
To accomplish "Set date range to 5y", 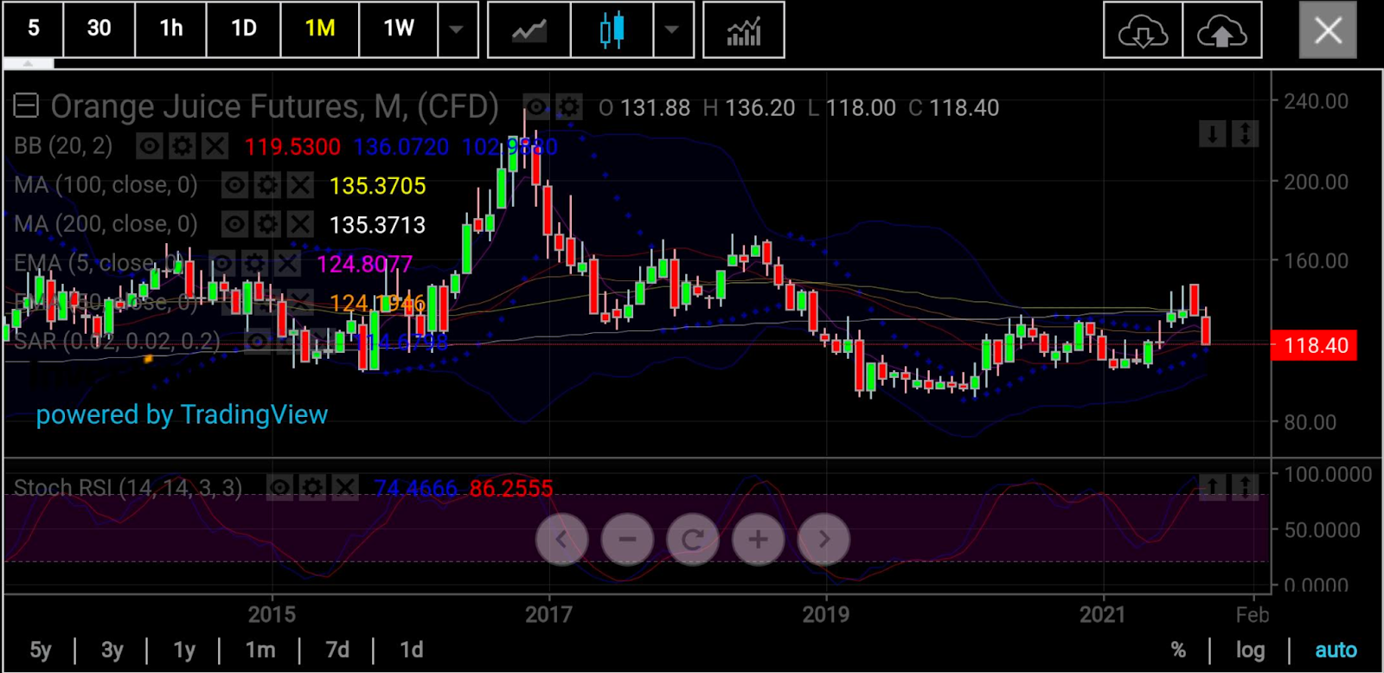I will point(41,650).
